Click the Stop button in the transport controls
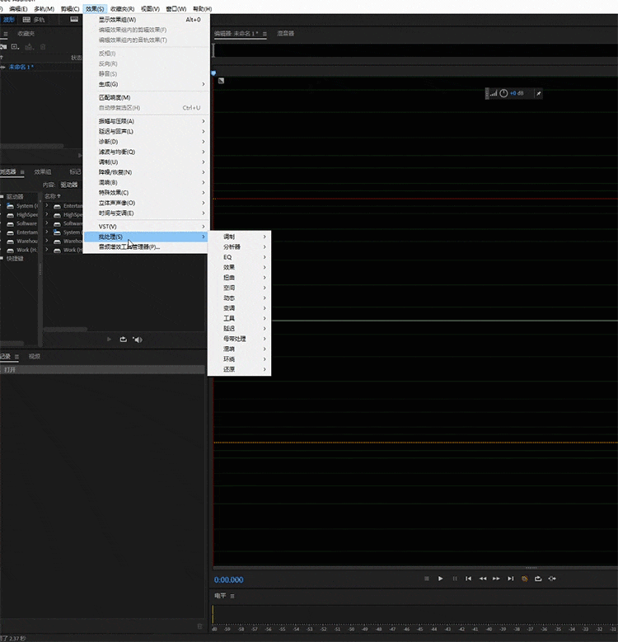This screenshot has height=642, width=618. [x=427, y=579]
